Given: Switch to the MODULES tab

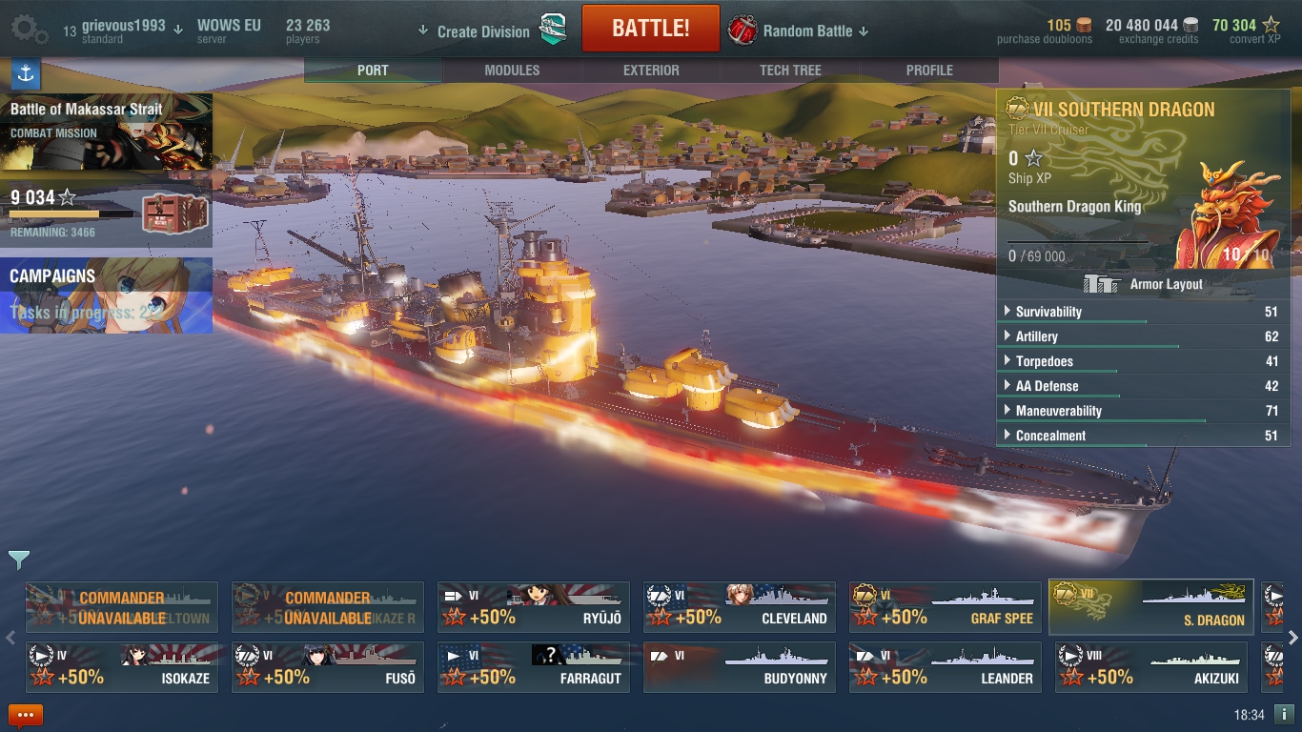Looking at the screenshot, I should pos(512,70).
